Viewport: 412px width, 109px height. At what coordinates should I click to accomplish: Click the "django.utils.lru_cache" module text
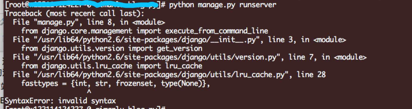coord(87,66)
